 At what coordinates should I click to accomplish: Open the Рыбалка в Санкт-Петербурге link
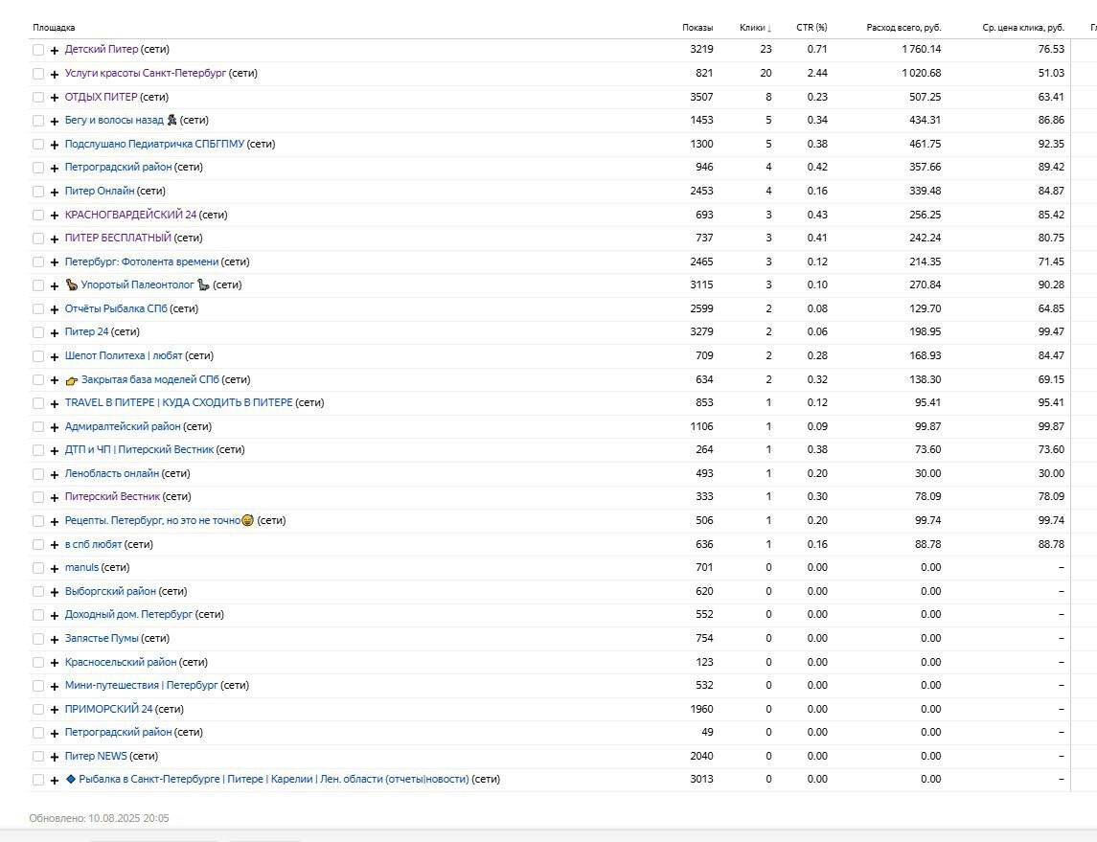coord(274,779)
